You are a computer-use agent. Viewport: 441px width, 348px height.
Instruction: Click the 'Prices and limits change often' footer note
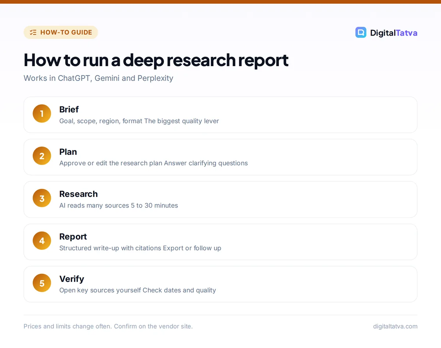(x=108, y=326)
